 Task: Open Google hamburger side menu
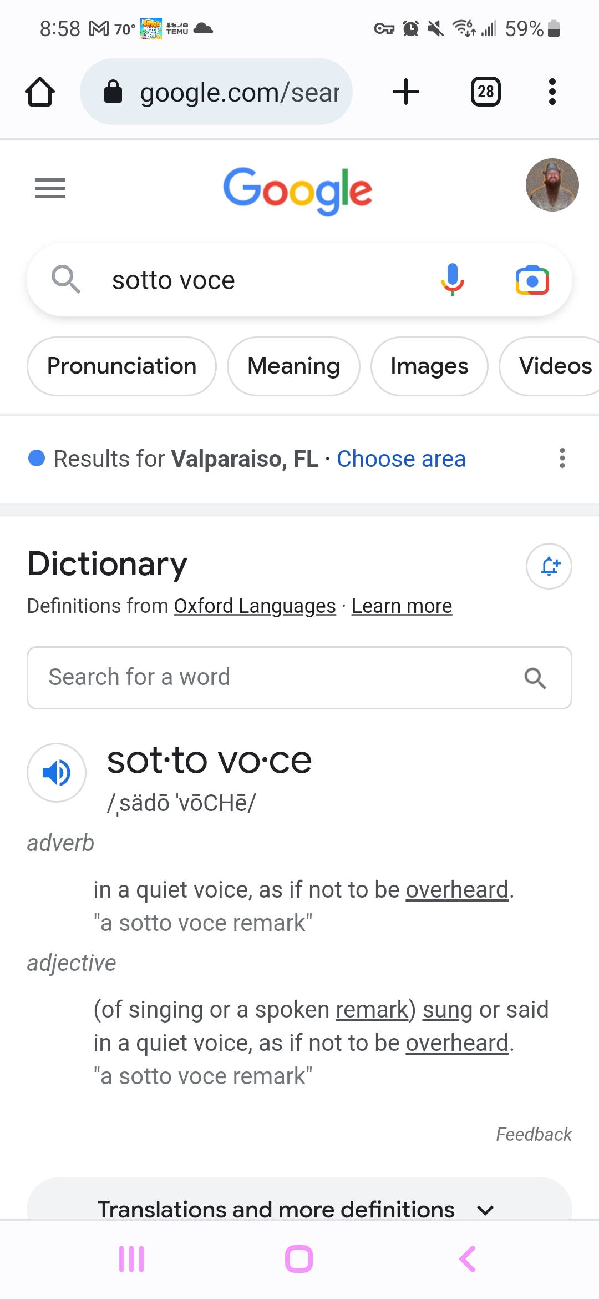click(x=50, y=188)
